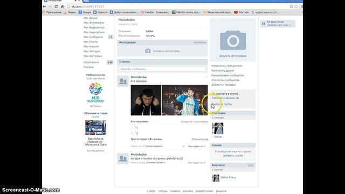
Task: Click Пригласить друзей link
Action: click(223, 71)
